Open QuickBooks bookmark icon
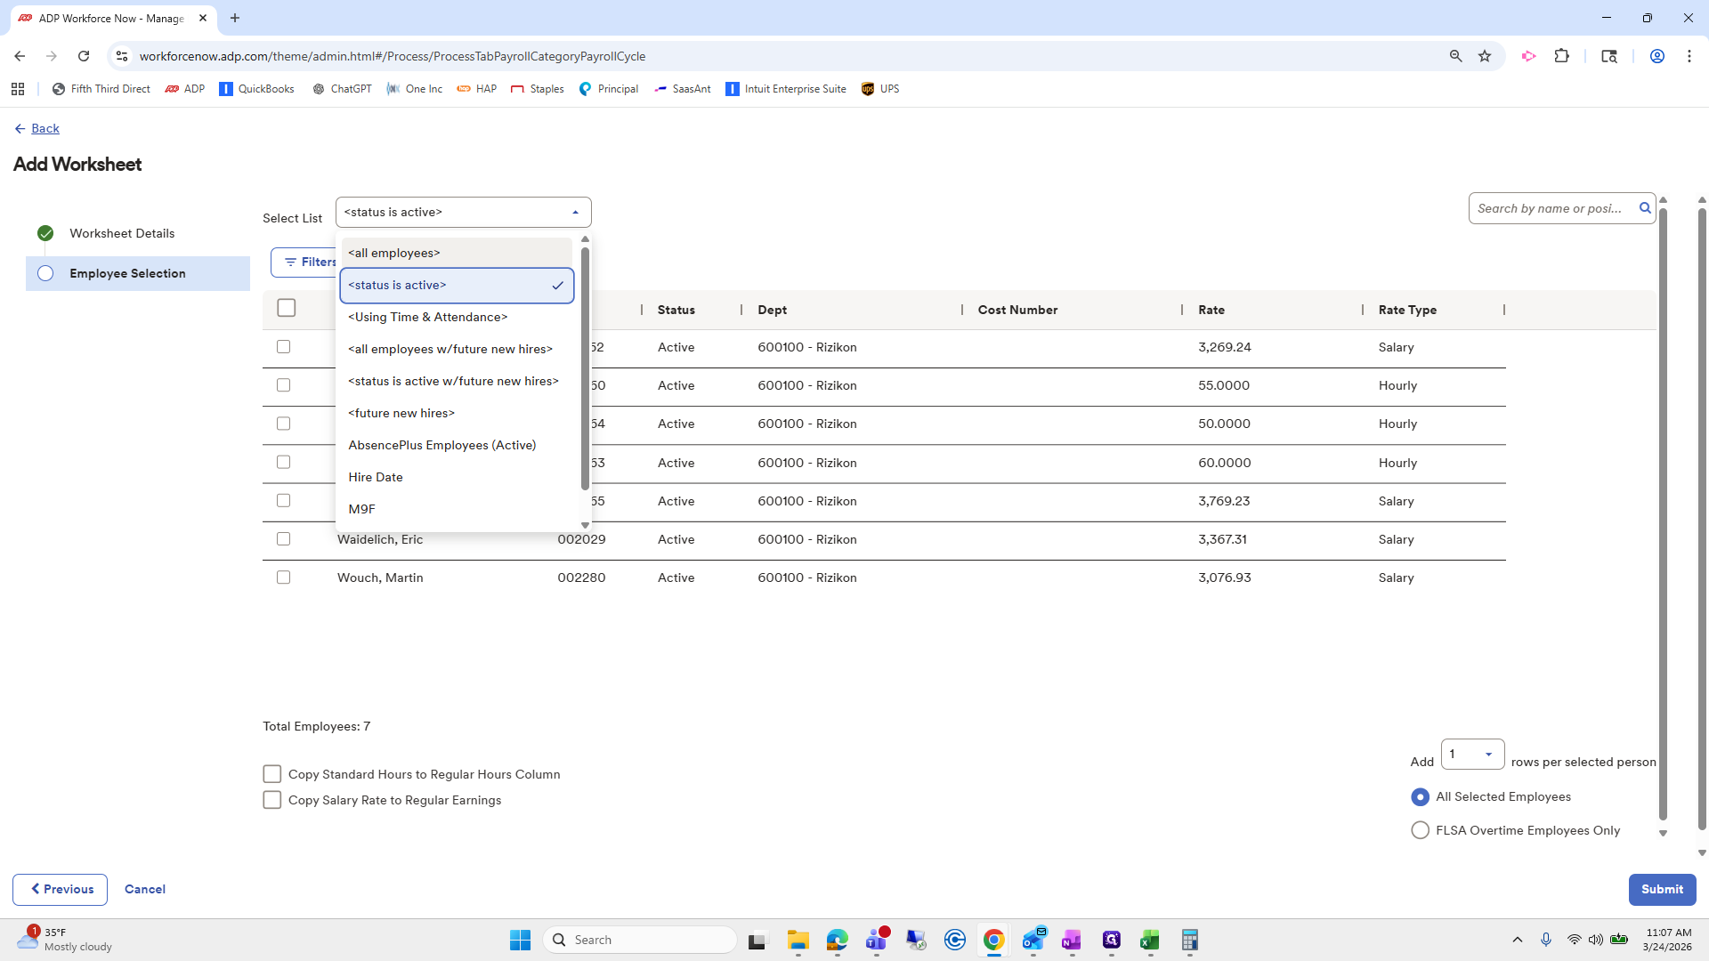This screenshot has height=961, width=1709. [x=226, y=89]
